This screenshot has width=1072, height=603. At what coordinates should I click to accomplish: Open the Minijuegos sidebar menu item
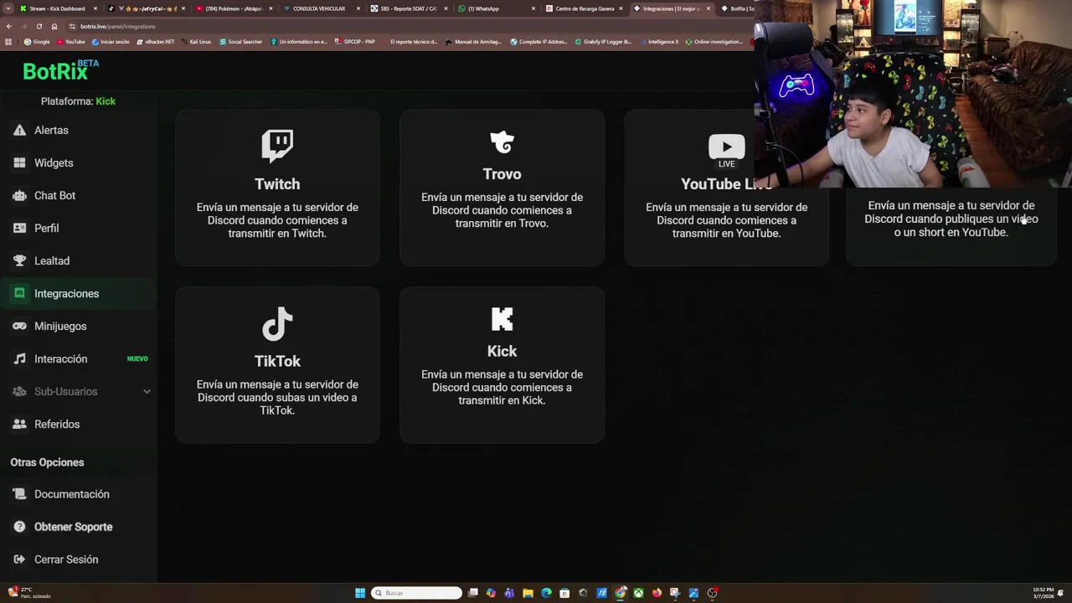(79, 326)
